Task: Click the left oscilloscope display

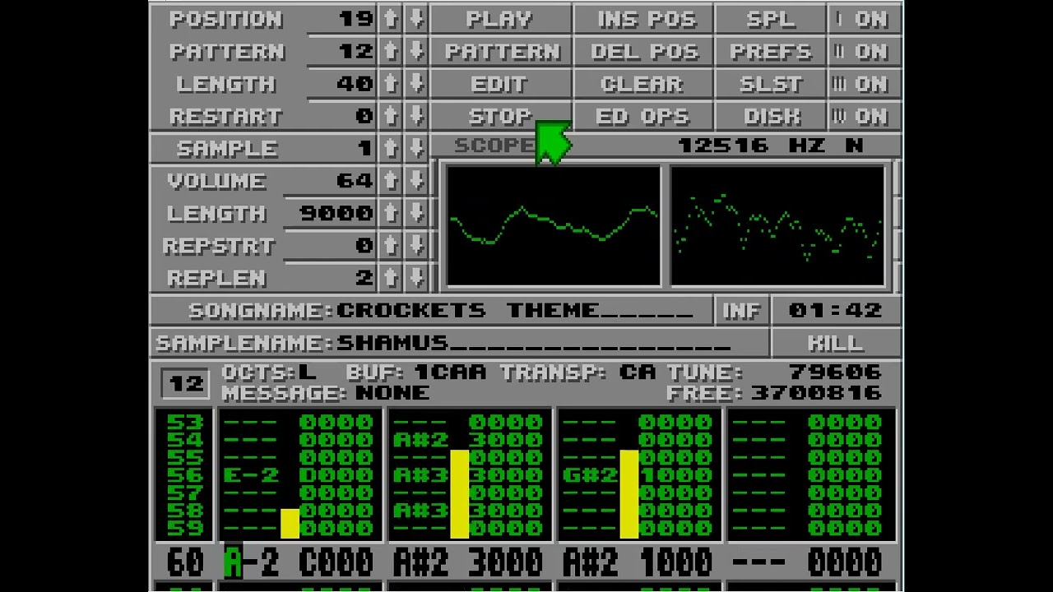Action: (x=553, y=226)
